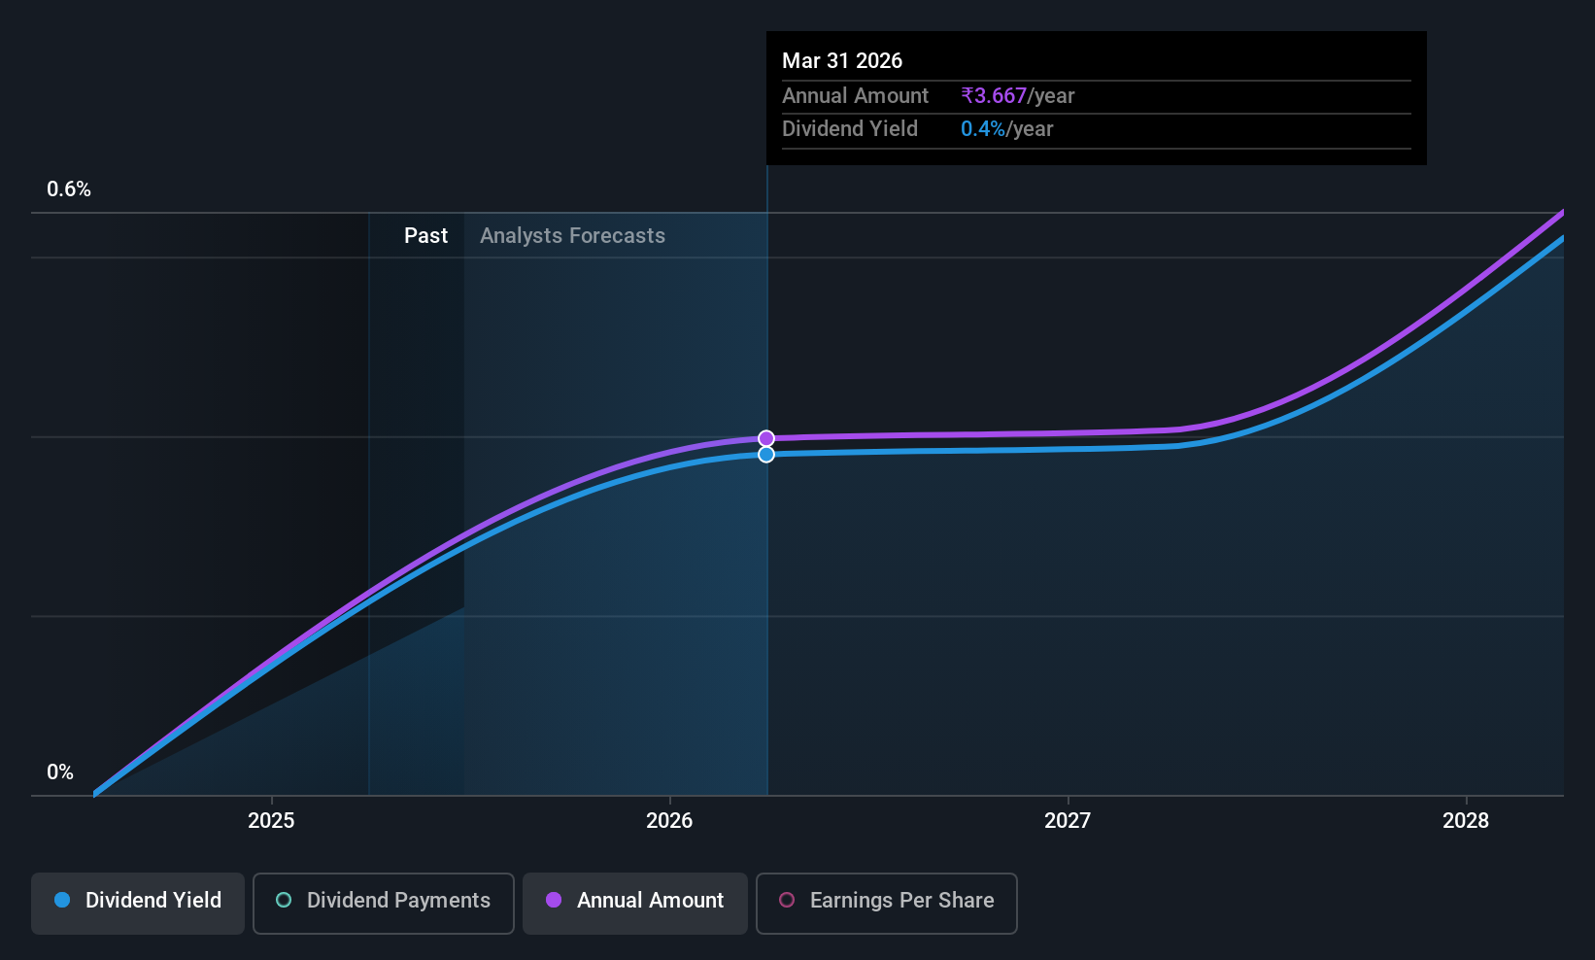
Task: Click the 0.6% y-axis label
Action: click(x=69, y=189)
